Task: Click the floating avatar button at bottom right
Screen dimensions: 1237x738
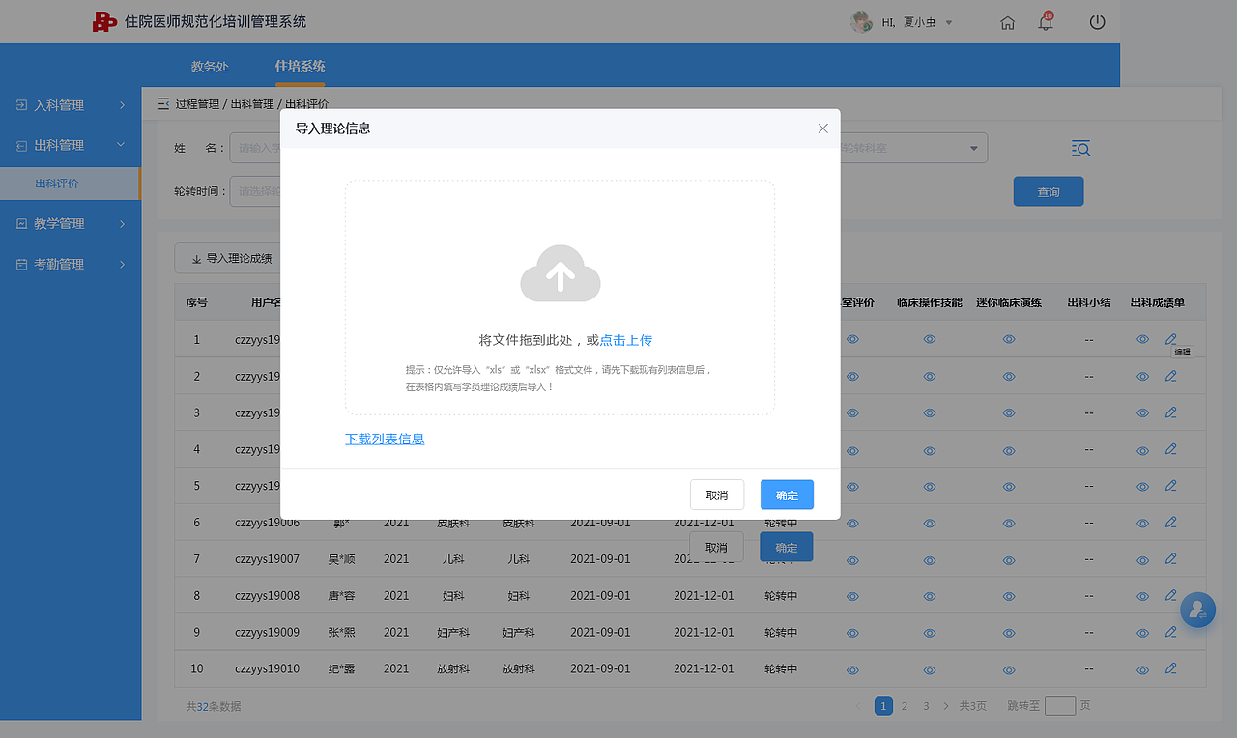Action: click(1197, 610)
